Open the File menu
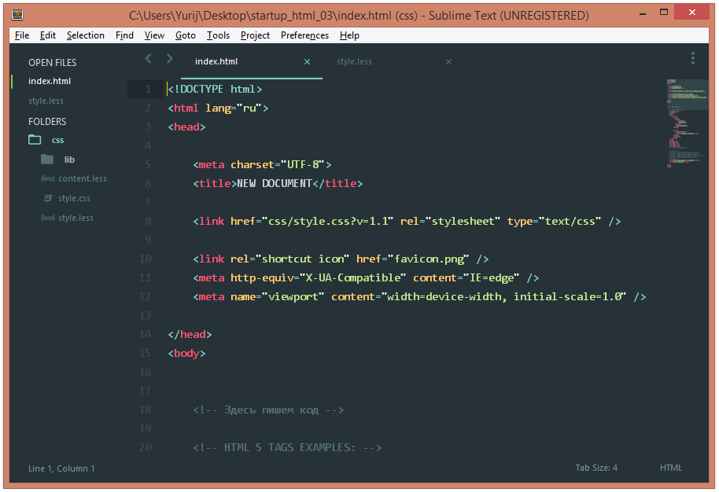This screenshot has width=719, height=492. pyautogui.click(x=22, y=35)
